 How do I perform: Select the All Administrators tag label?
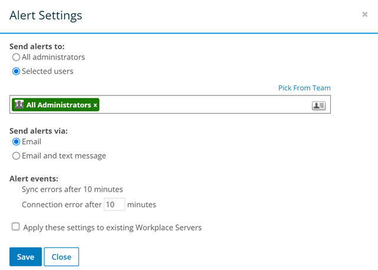tap(58, 105)
